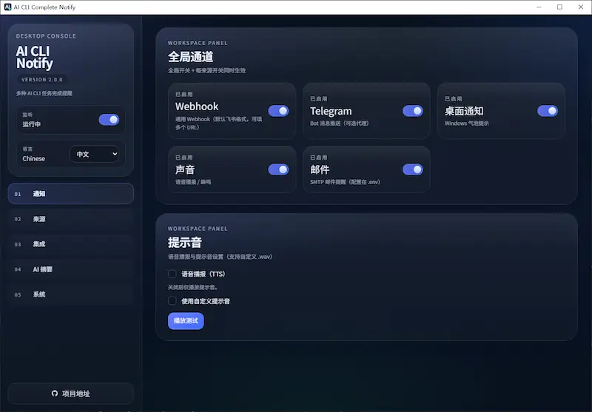The width and height of the screenshot is (592, 412).
Task: Click the GitHub icon beside 项目地址
Action: coord(55,394)
